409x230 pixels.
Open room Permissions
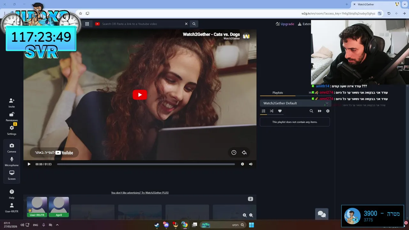12,117
